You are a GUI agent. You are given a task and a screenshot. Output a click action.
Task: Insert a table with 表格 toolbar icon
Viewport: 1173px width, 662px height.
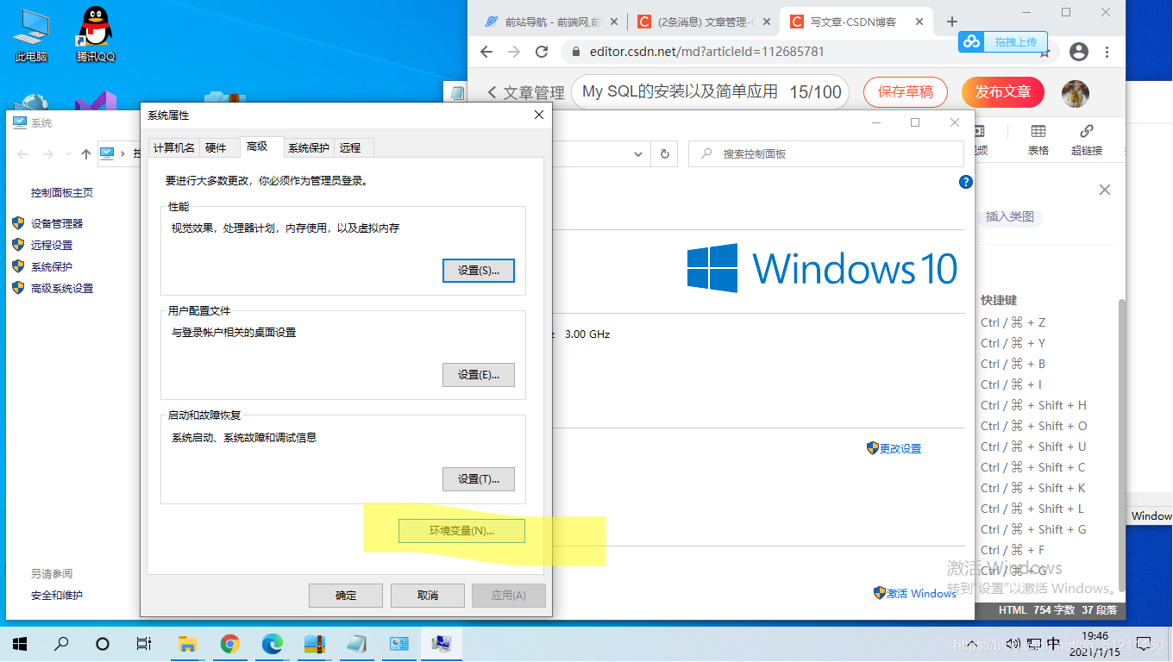tap(1038, 140)
